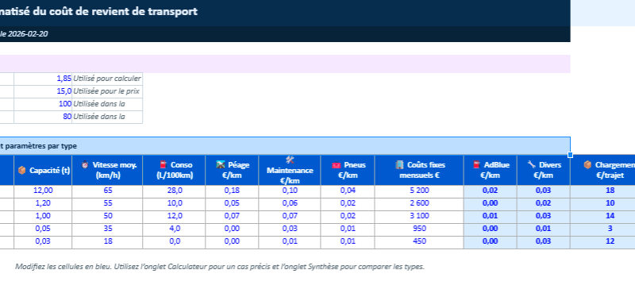Select the Pneus cell 0,04
This screenshot has height=289, width=635.
pos(348,191)
